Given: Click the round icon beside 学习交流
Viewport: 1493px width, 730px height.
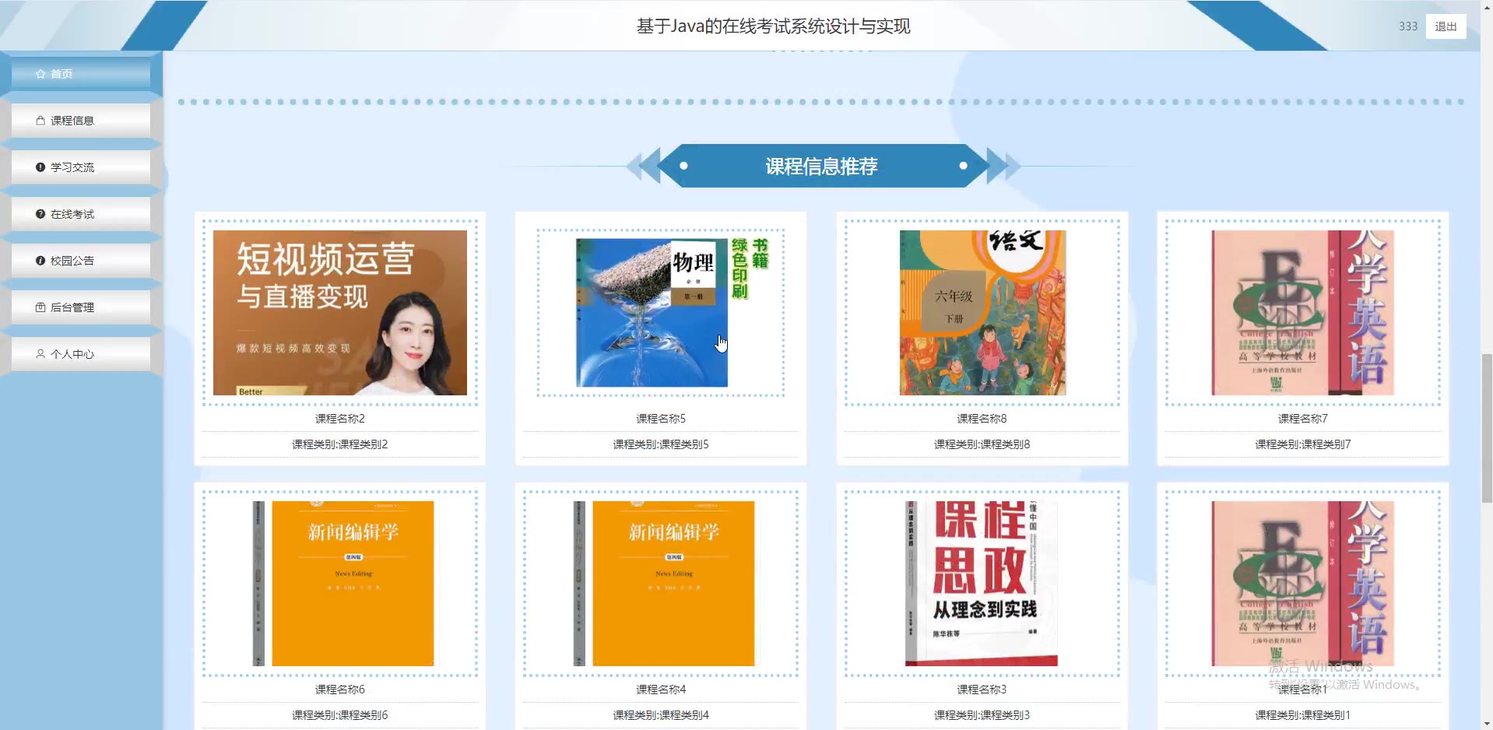Looking at the screenshot, I should click(40, 167).
